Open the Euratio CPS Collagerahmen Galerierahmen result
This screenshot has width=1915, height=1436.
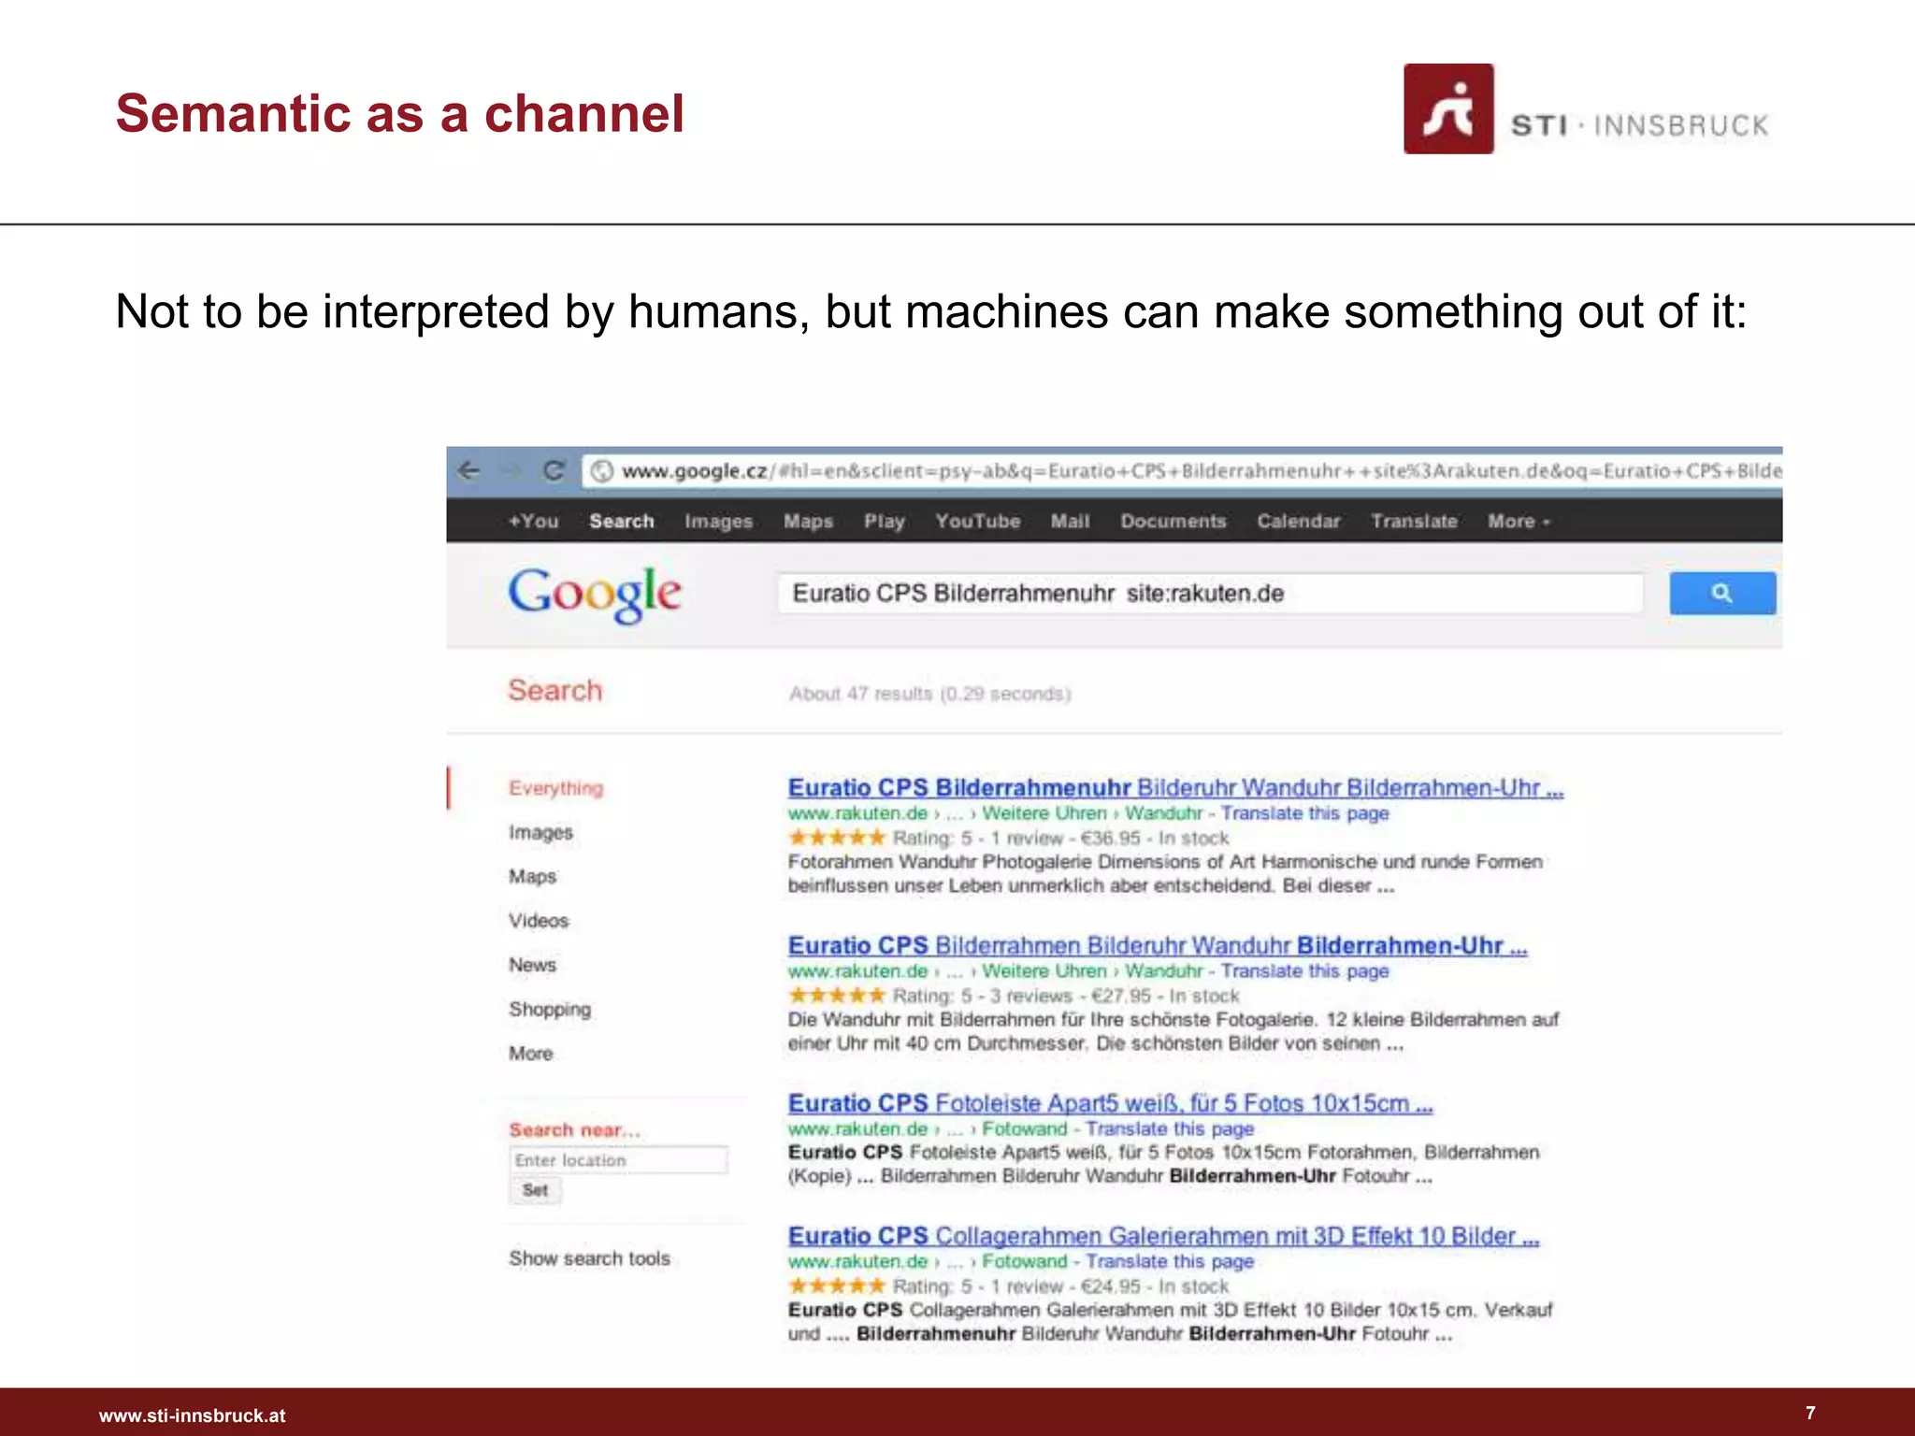pyautogui.click(x=1163, y=1236)
